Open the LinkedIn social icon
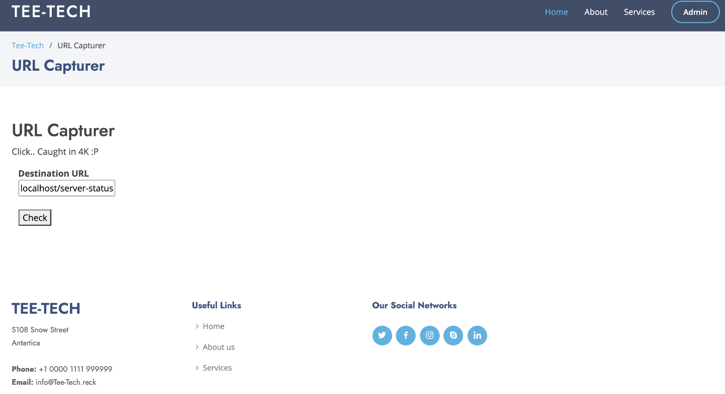The width and height of the screenshot is (725, 394). click(x=477, y=335)
